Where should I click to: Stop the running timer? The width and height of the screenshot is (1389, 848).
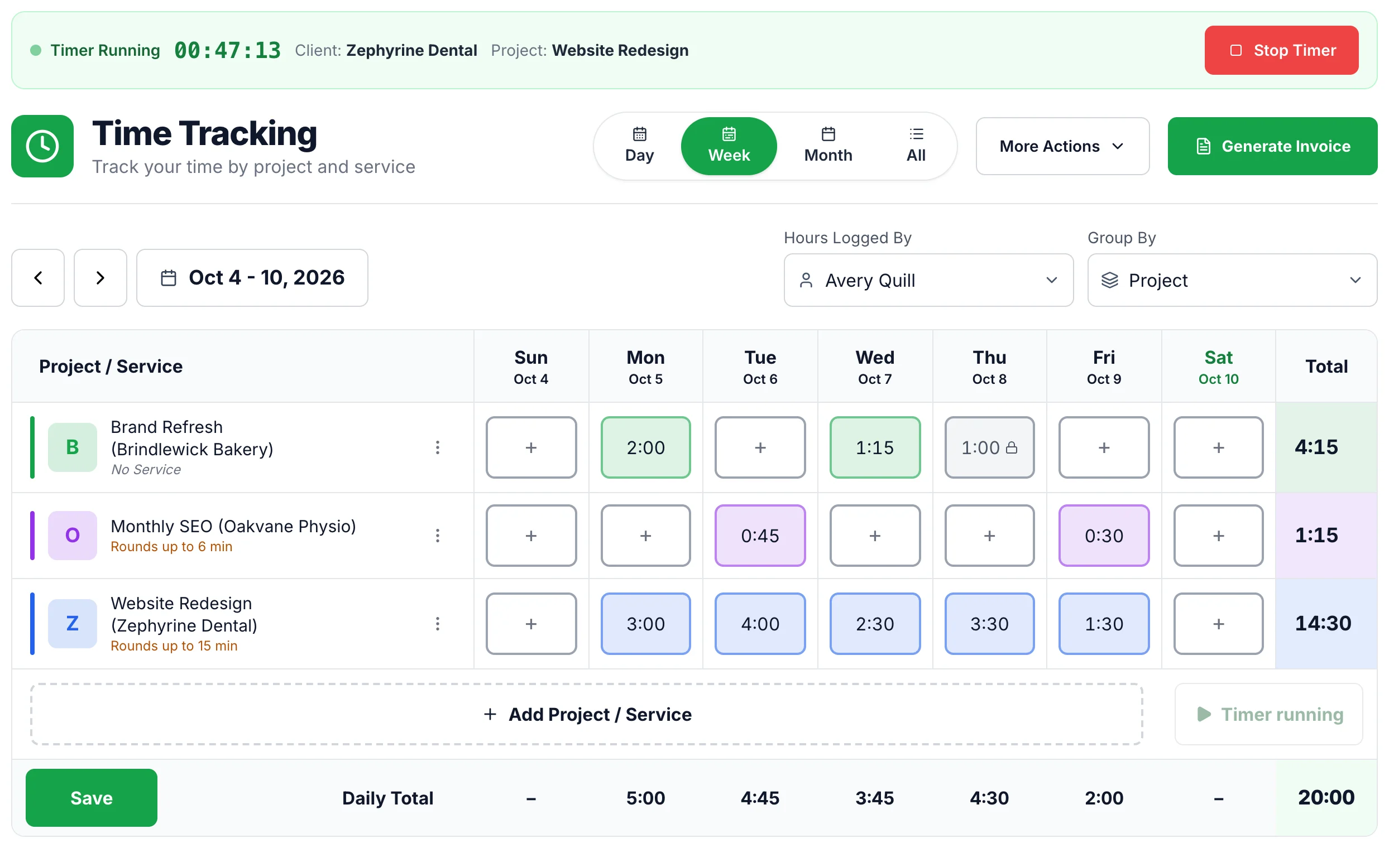tap(1281, 50)
